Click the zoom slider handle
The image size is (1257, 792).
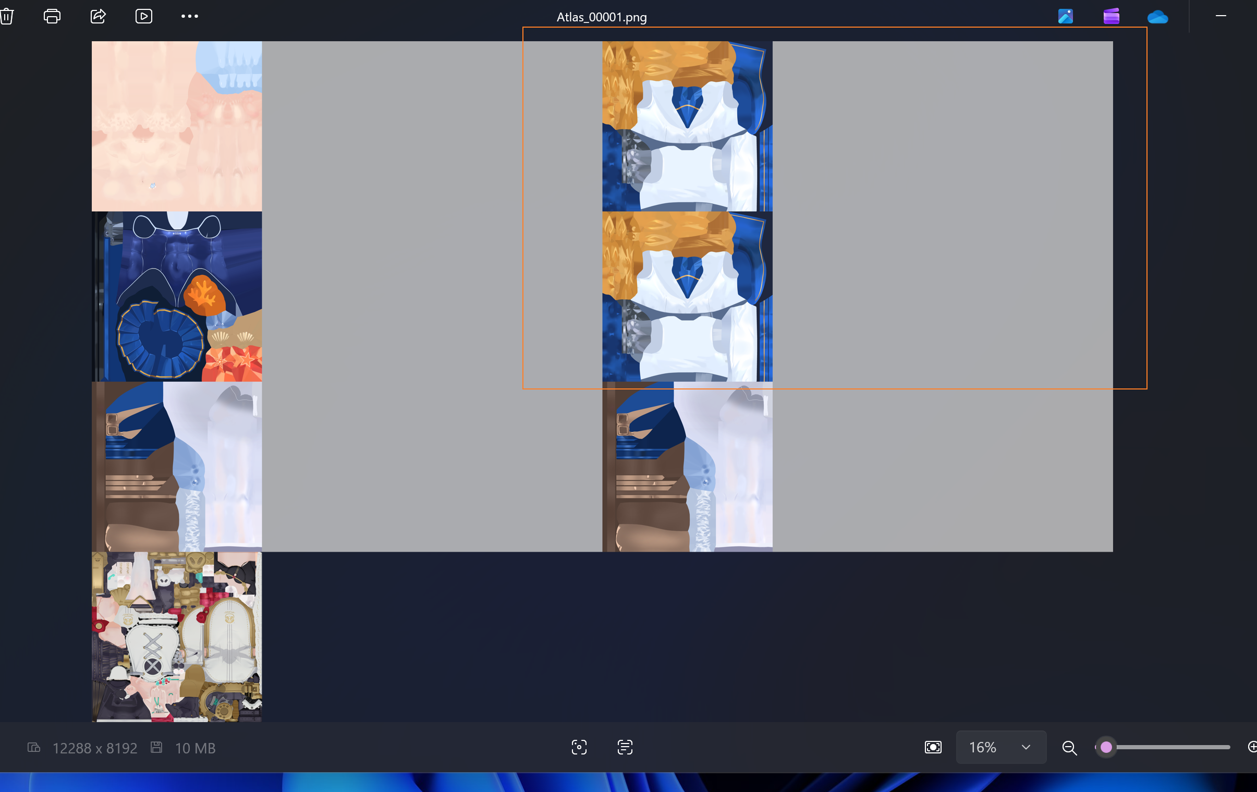1106,747
